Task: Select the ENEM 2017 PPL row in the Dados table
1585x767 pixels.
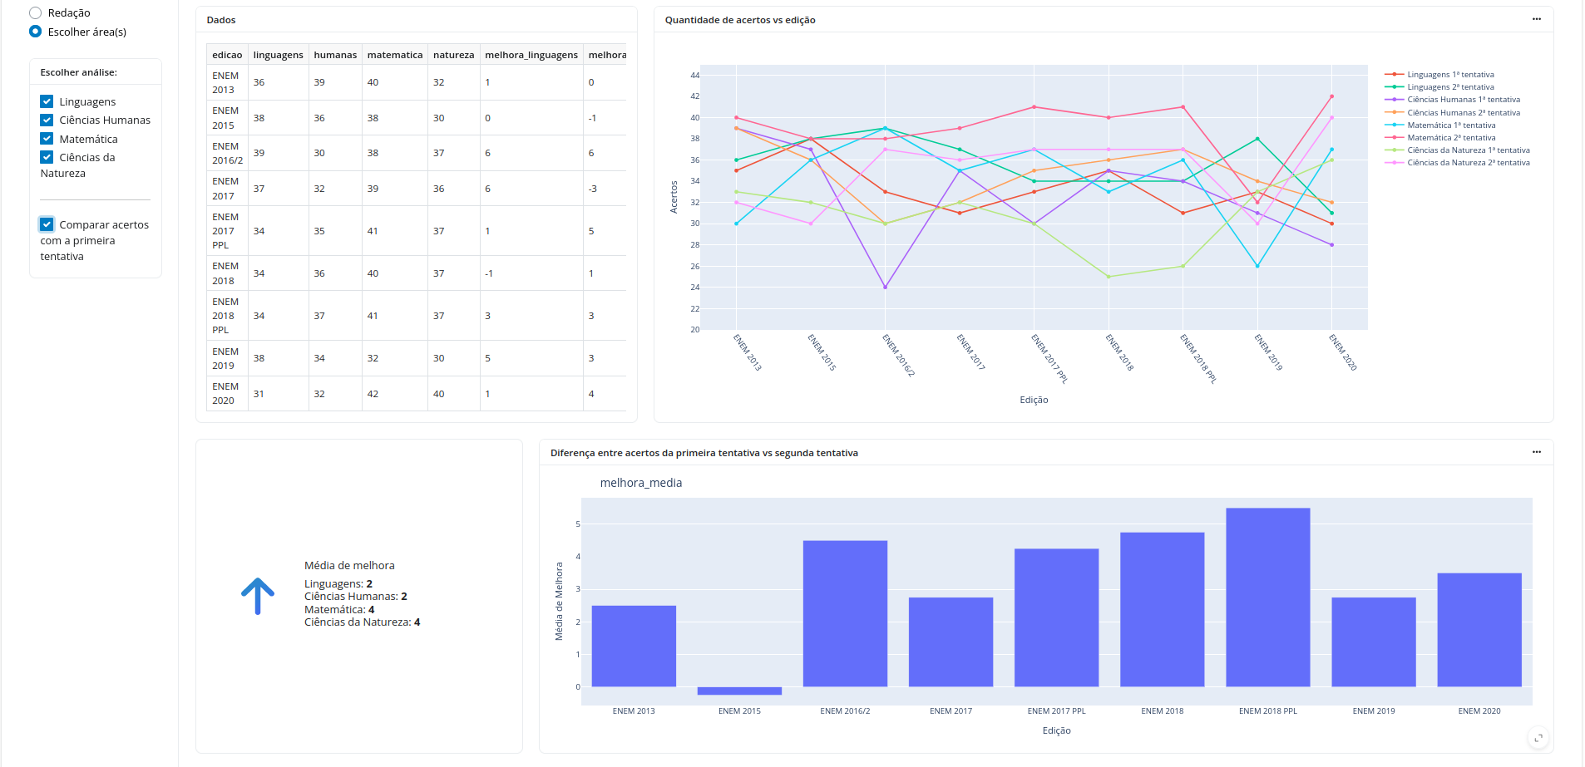Action: pos(416,231)
